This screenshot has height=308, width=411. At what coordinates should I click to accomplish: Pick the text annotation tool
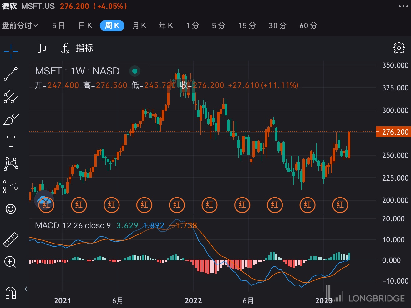click(x=11, y=141)
